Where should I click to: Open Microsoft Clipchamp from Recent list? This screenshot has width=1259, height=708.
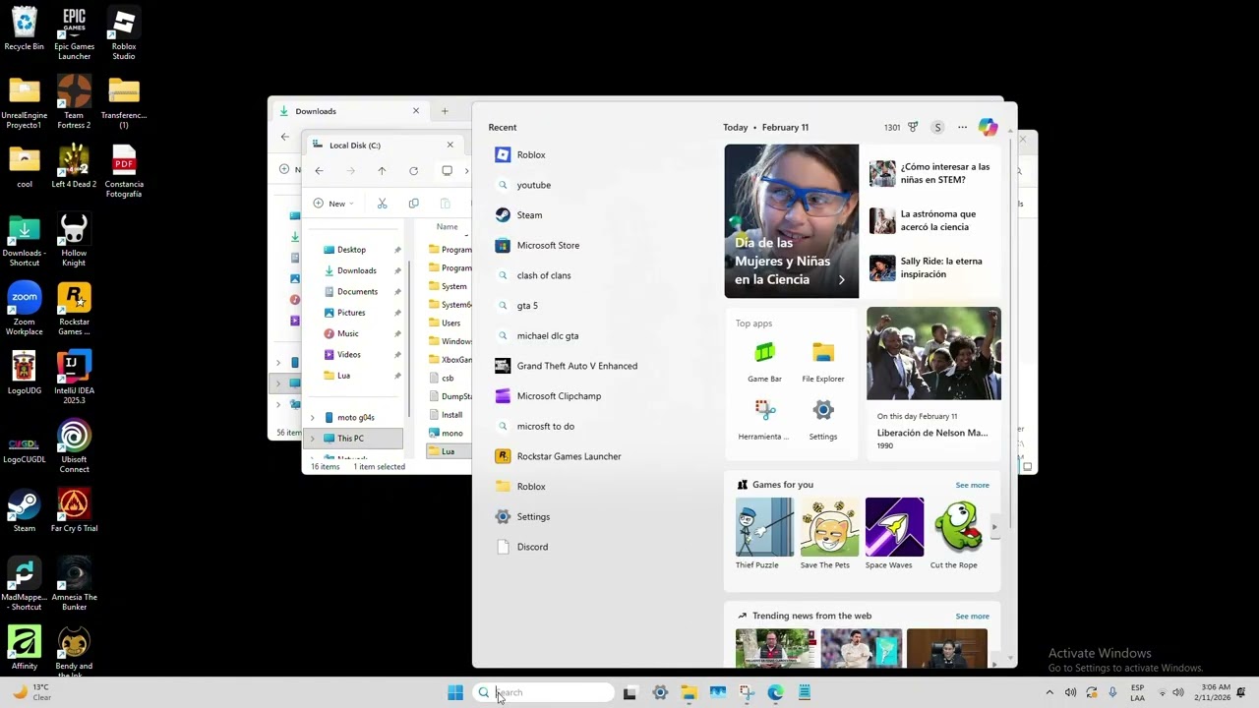[559, 396]
